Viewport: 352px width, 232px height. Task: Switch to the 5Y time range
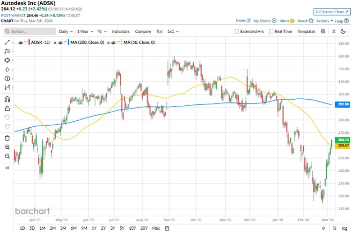[123, 228]
